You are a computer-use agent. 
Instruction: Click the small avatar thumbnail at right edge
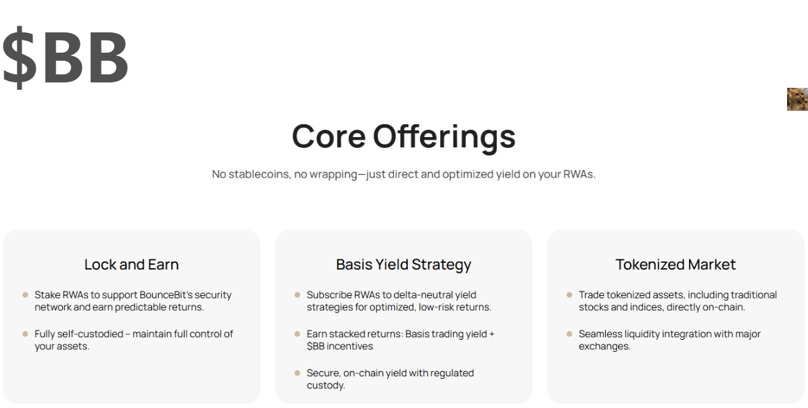797,99
